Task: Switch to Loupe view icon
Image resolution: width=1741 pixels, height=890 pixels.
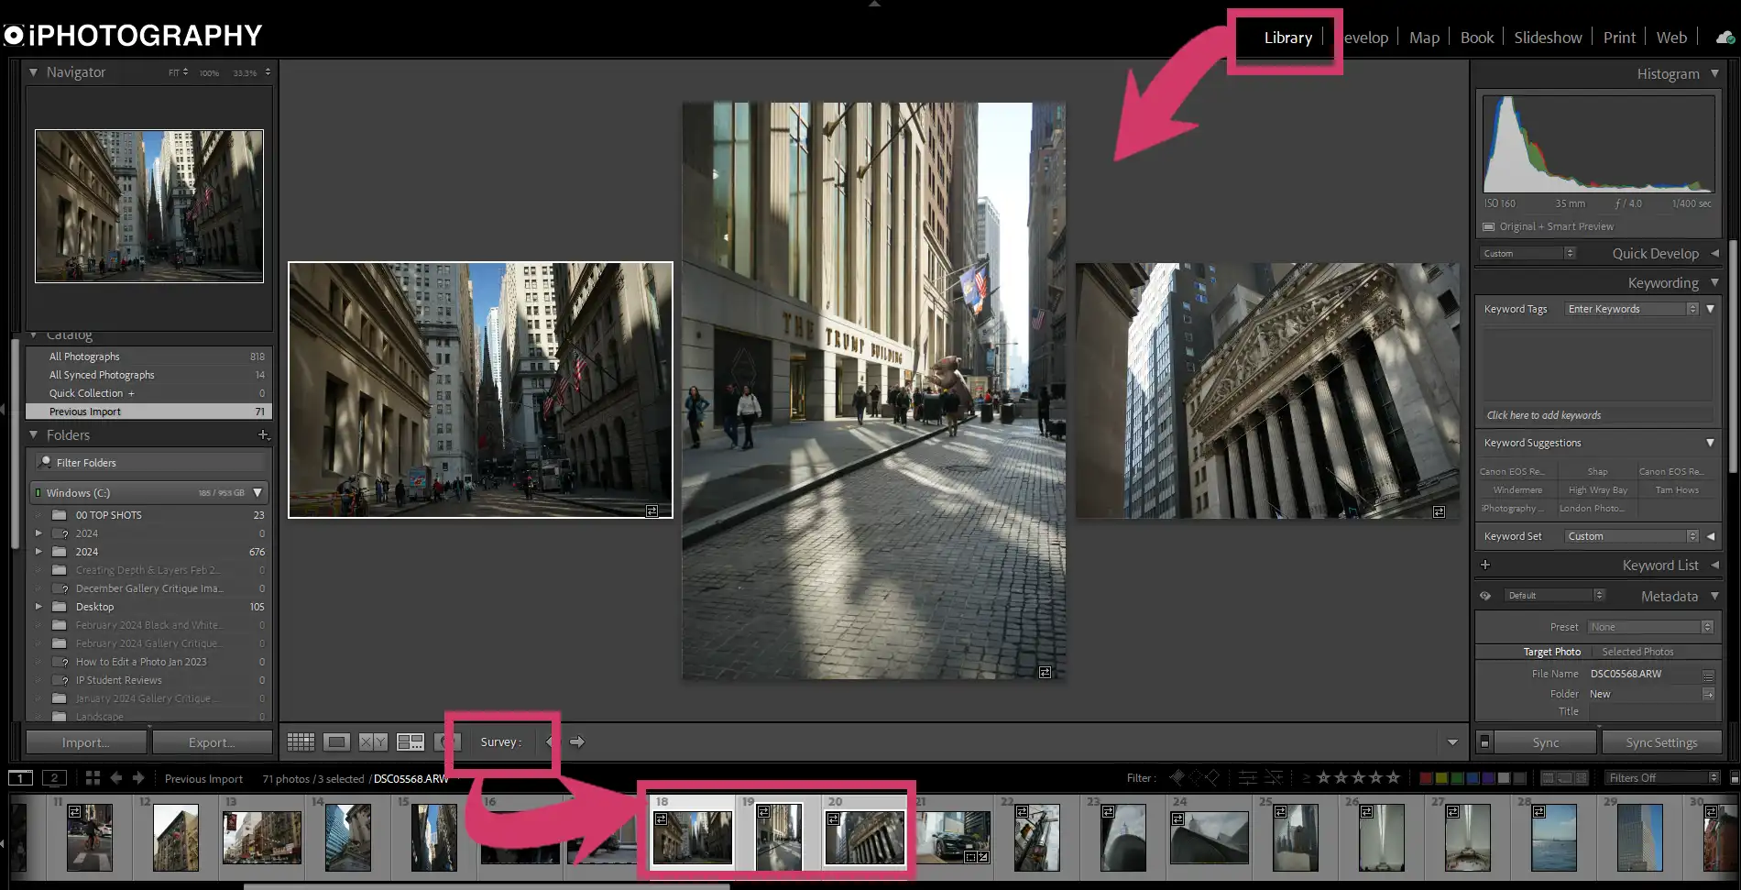Action: point(336,742)
